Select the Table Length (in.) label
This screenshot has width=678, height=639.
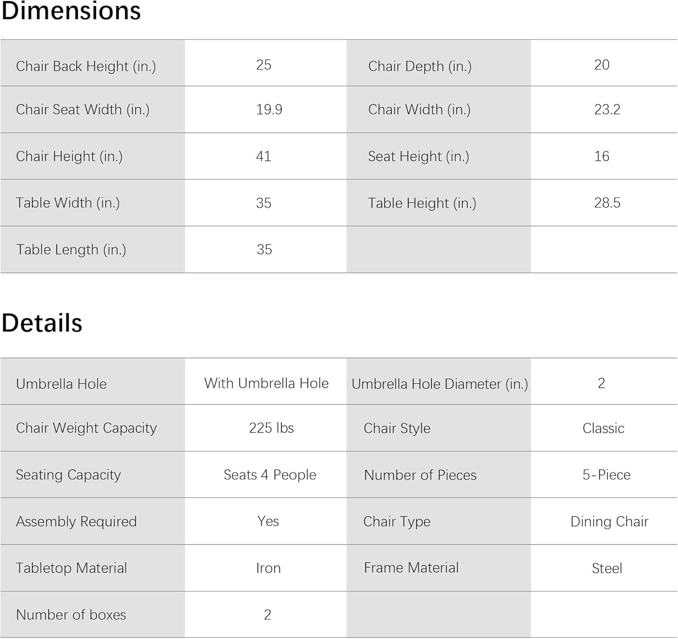point(71,249)
